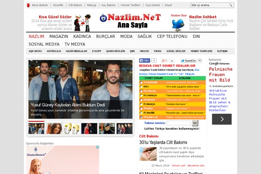
Task: Go to HAZIR MESAJLAR in the submenu
Action: (x=77, y=51)
